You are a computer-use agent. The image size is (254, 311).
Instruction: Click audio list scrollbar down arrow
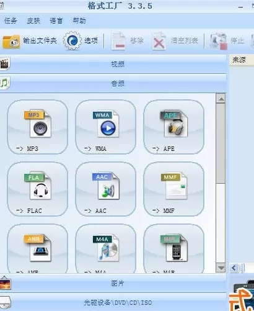click(x=221, y=268)
